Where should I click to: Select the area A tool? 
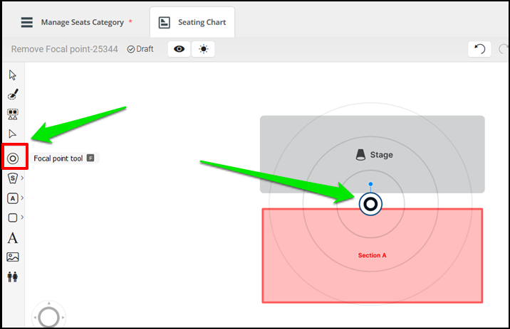pos(12,198)
